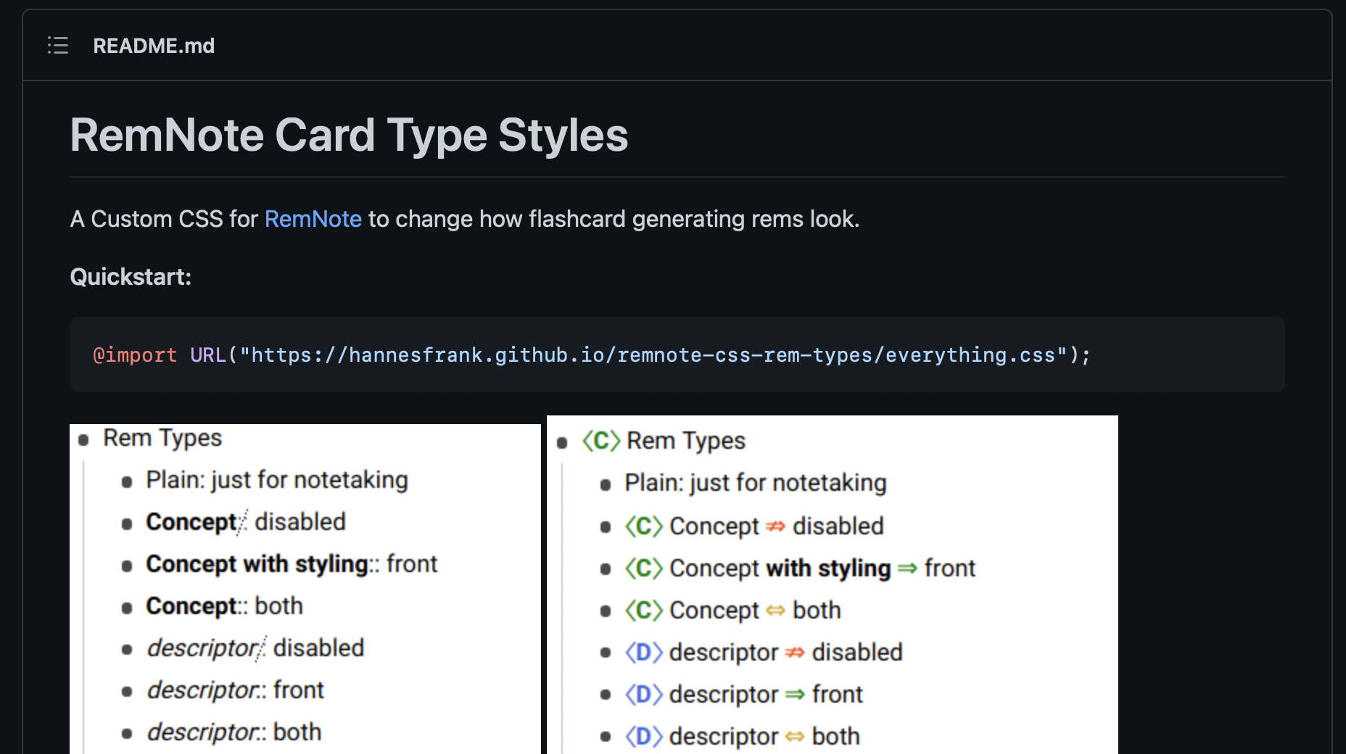This screenshot has height=754, width=1346.
Task: Click the green (C) icon beside Rem Types
Action: 601,441
